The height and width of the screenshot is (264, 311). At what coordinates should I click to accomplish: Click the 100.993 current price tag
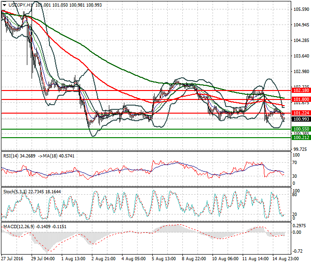[301, 119]
